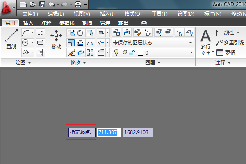
Task: Select the Scale tool
Action: coord(71,43)
